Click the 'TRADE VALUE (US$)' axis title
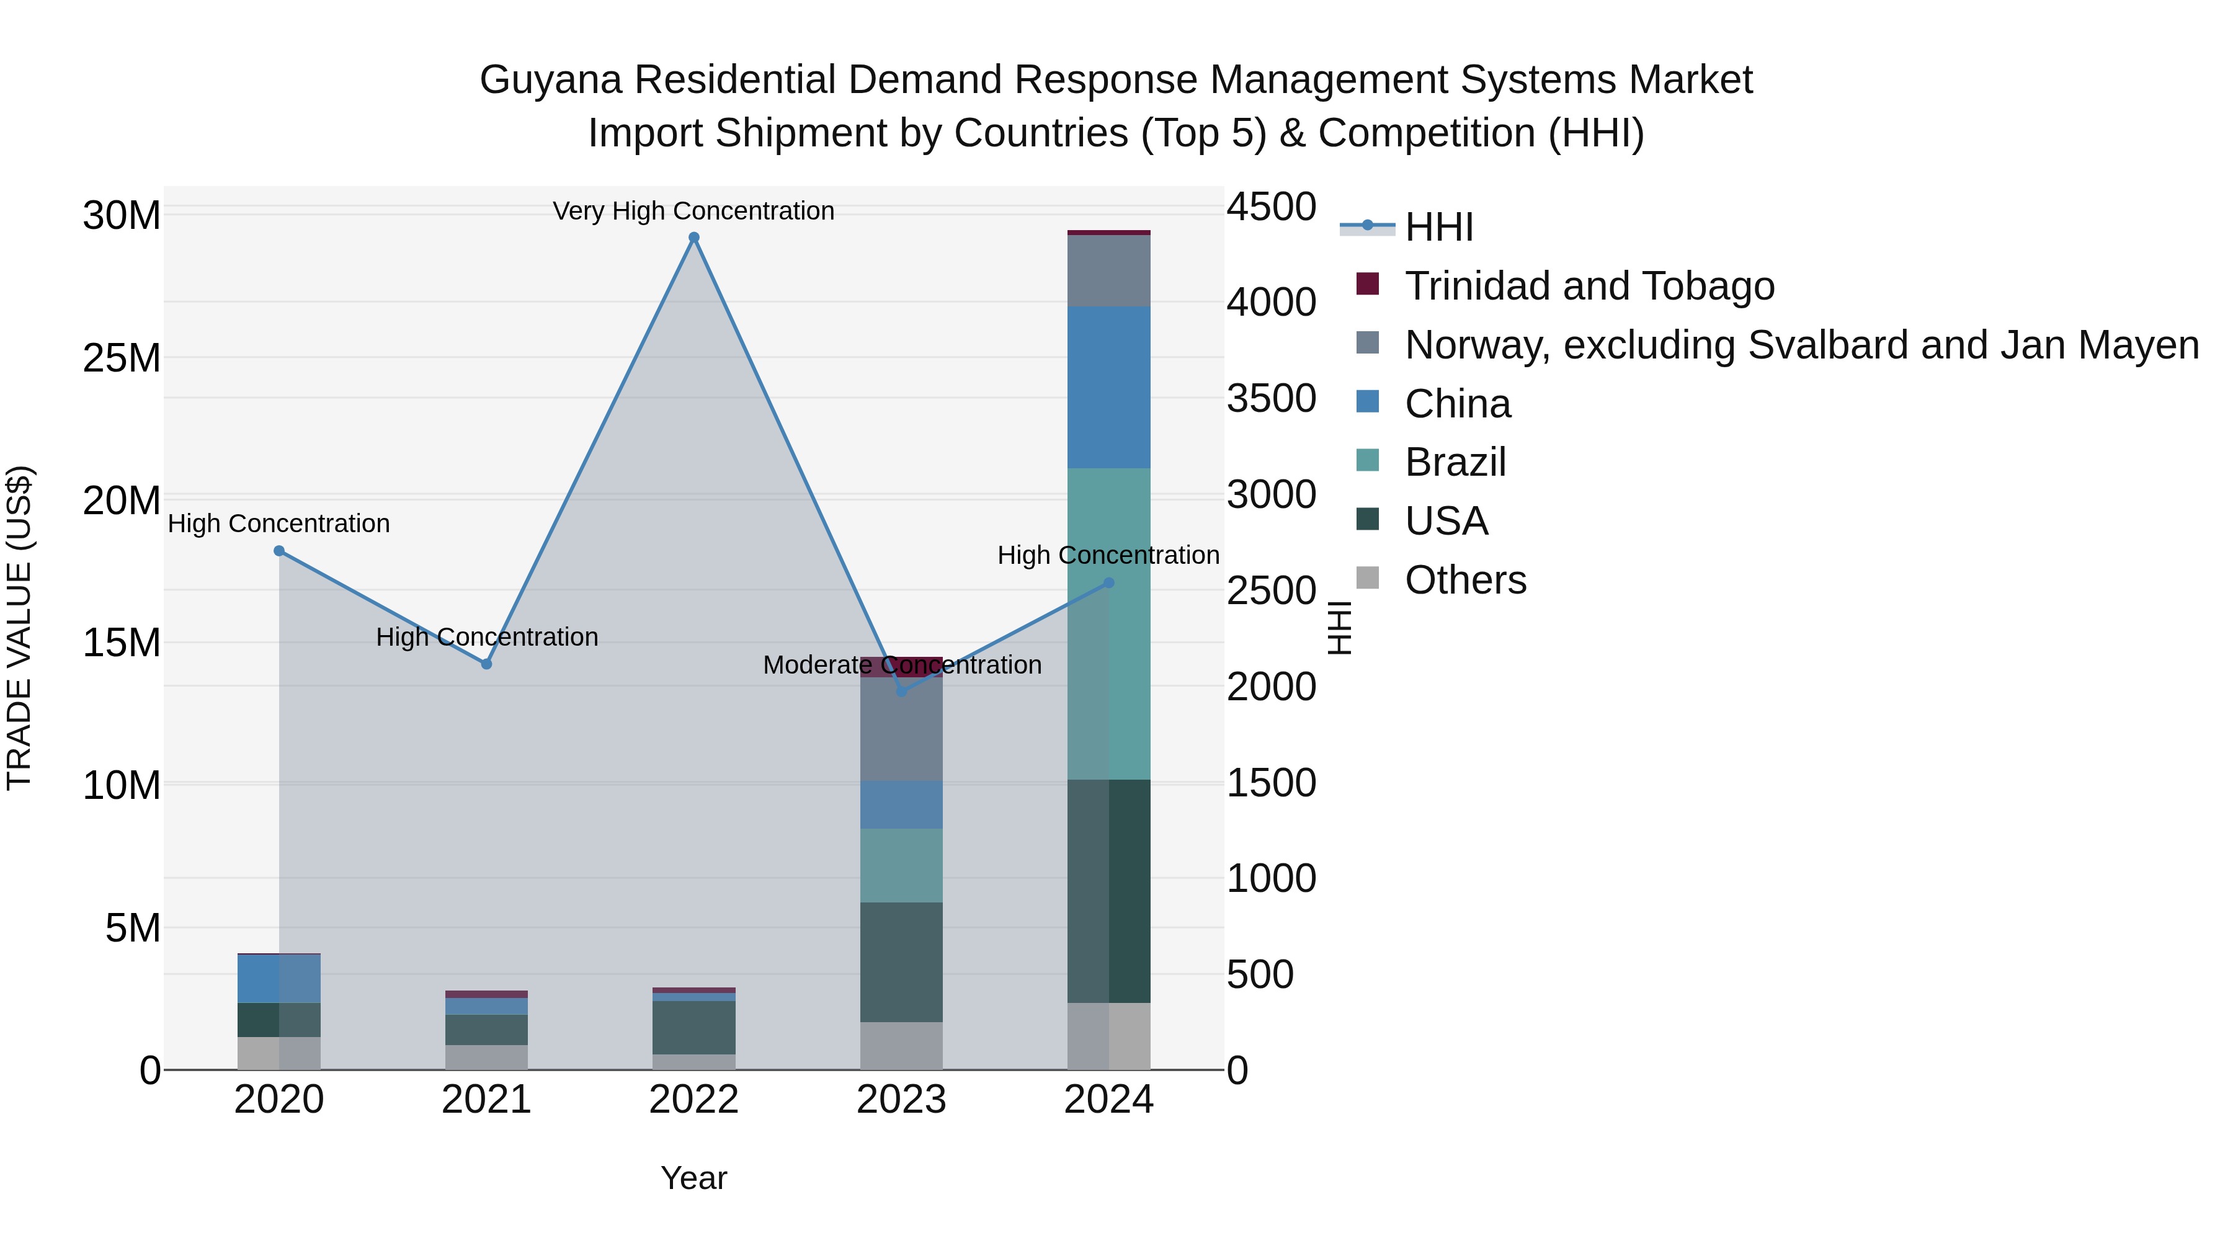 pyautogui.click(x=20, y=628)
